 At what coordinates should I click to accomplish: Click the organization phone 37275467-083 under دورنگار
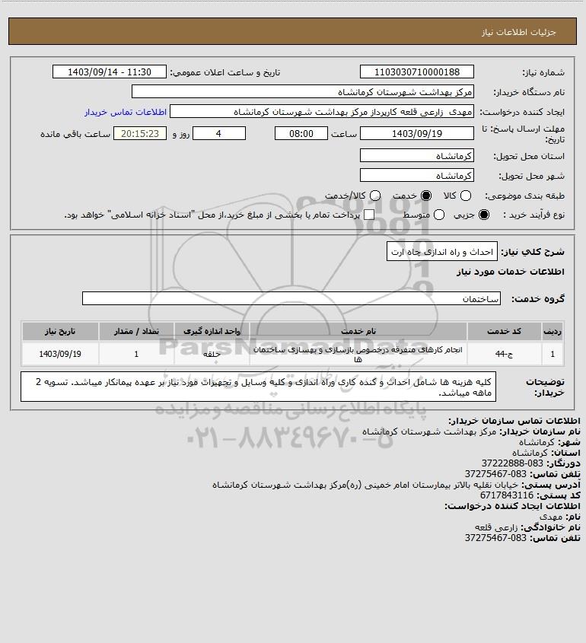(495, 474)
